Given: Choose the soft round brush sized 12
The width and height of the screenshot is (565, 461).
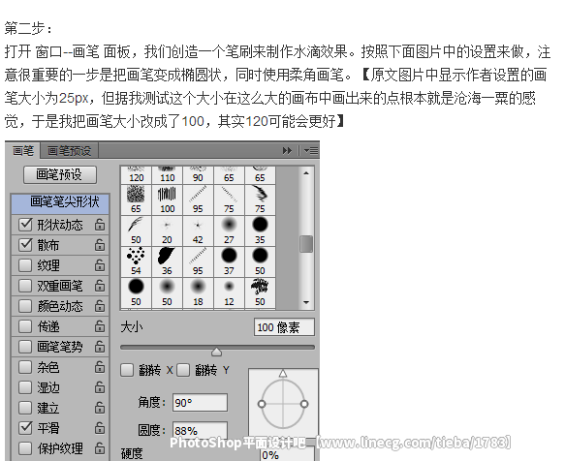Looking at the screenshot, I should 229,292.
